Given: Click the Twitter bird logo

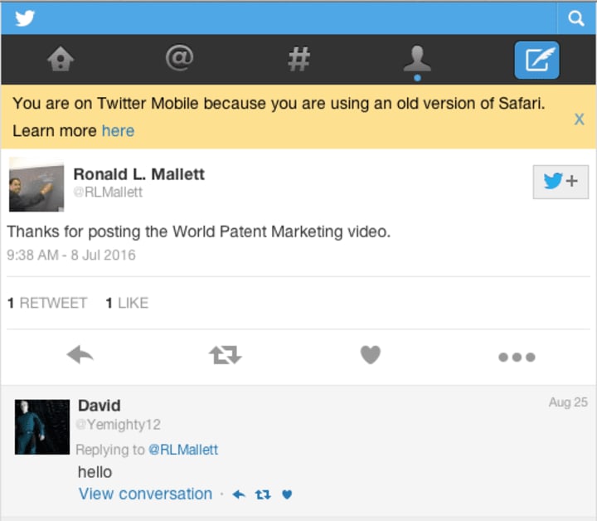Looking at the screenshot, I should 25,17.
